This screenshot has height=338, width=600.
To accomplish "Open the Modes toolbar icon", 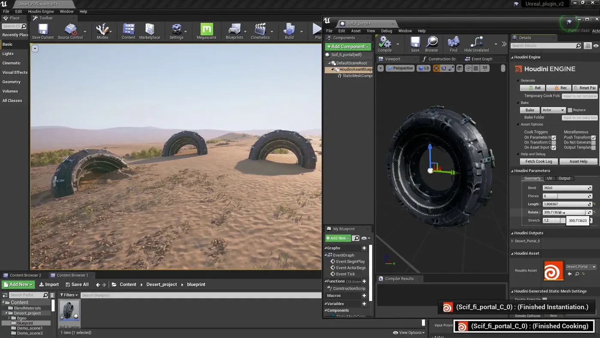I will pos(102,31).
